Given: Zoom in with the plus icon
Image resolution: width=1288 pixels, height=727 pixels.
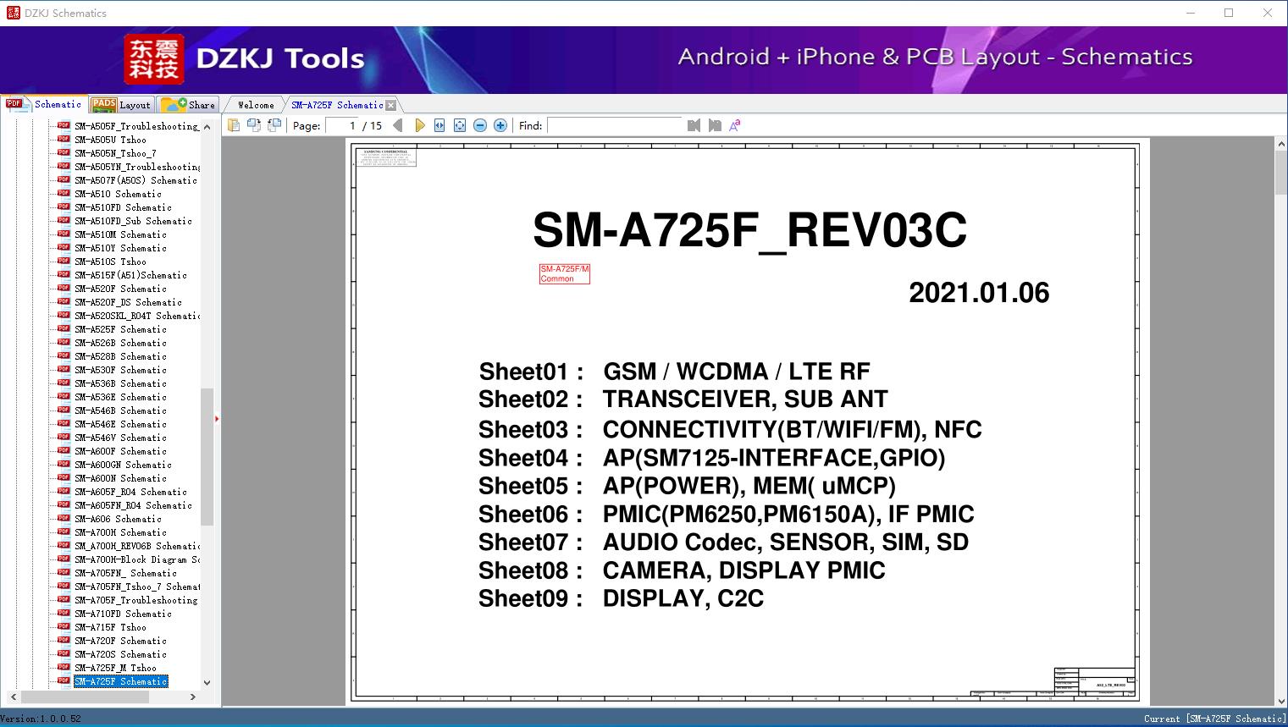Looking at the screenshot, I should [x=500, y=125].
